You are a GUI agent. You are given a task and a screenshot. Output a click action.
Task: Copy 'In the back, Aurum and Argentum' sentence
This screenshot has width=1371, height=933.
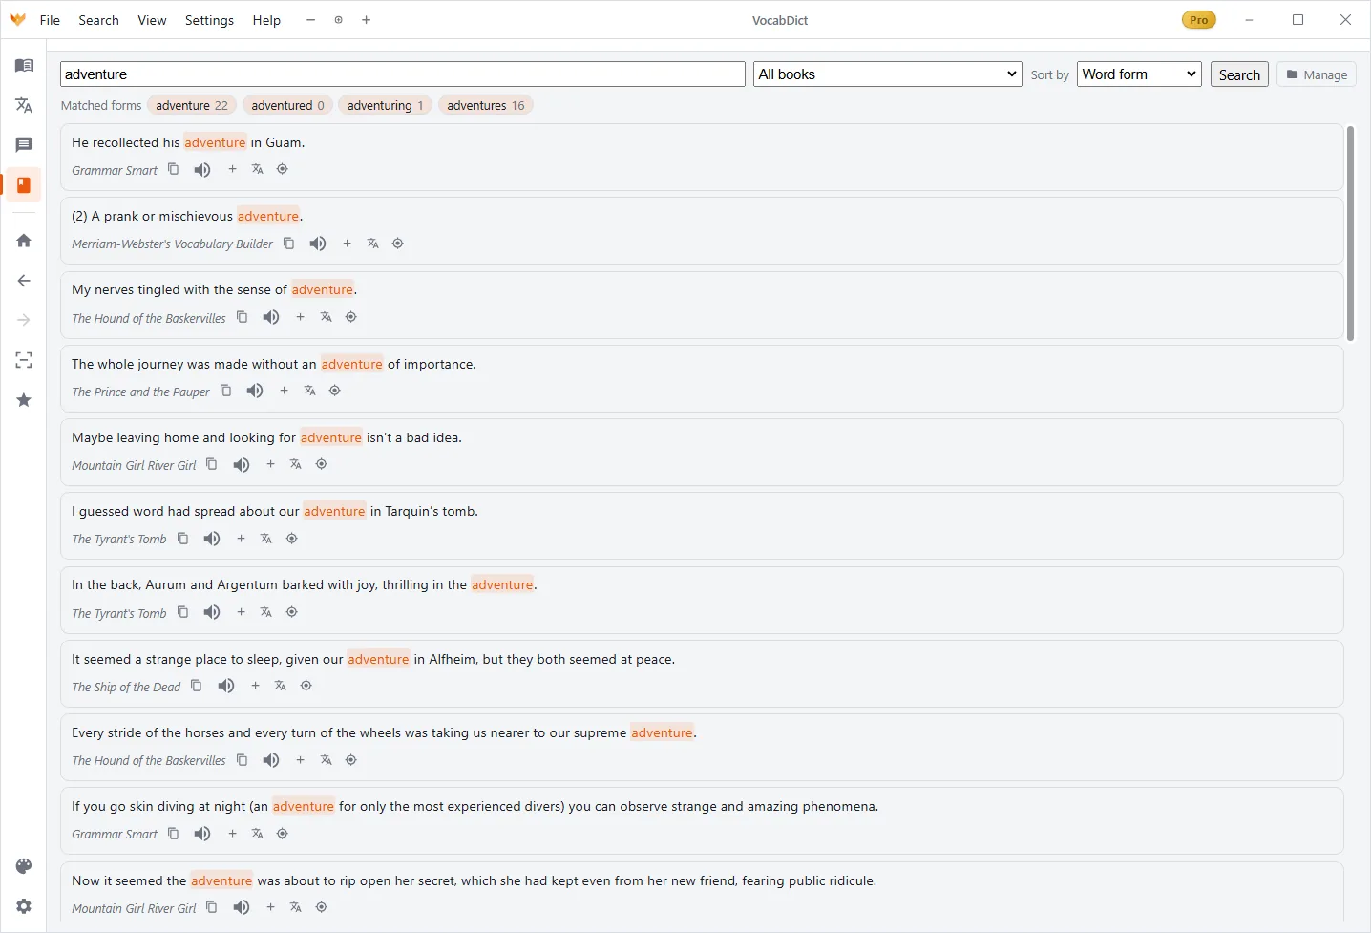[x=182, y=612]
